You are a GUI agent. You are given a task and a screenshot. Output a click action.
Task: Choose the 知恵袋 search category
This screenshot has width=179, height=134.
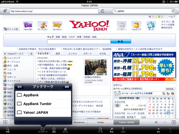[x=87, y=37]
